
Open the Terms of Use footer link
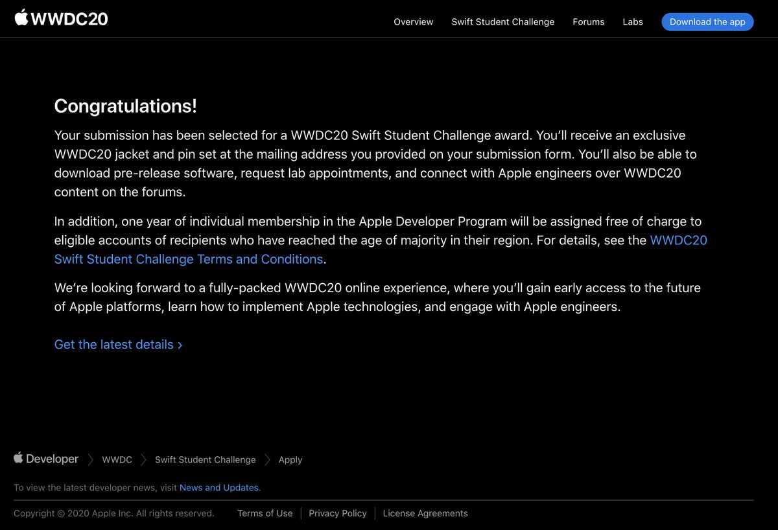(x=265, y=513)
